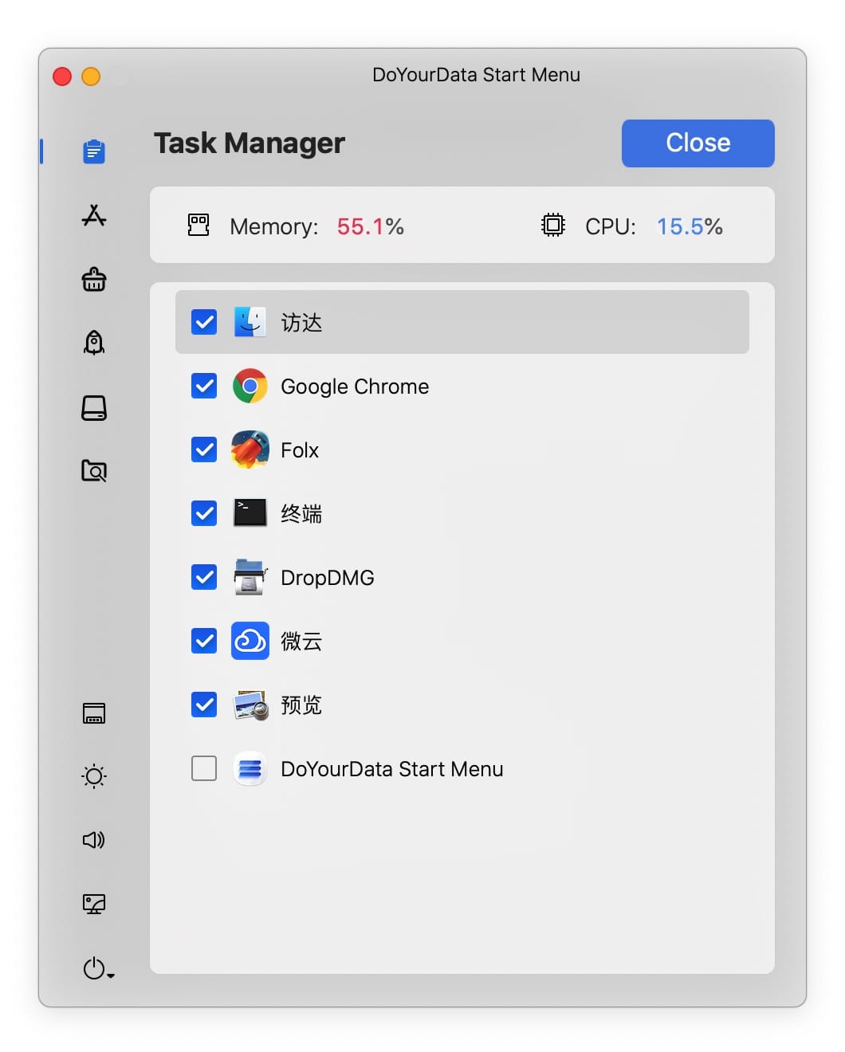845x1052 pixels.
Task: Open the volume speaker sidebar icon
Action: [x=94, y=840]
